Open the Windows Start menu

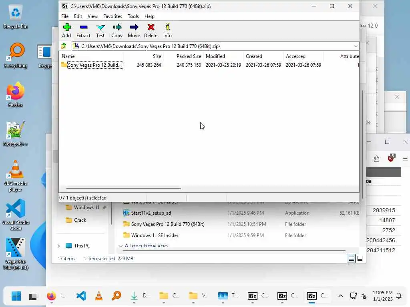tap(16, 296)
